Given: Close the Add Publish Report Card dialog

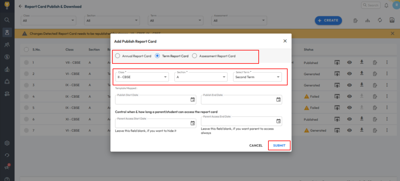Looking at the screenshot, I should (285, 41).
